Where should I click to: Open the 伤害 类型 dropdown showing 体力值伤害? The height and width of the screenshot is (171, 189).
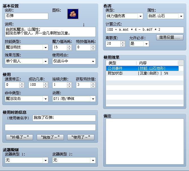pos(124,16)
